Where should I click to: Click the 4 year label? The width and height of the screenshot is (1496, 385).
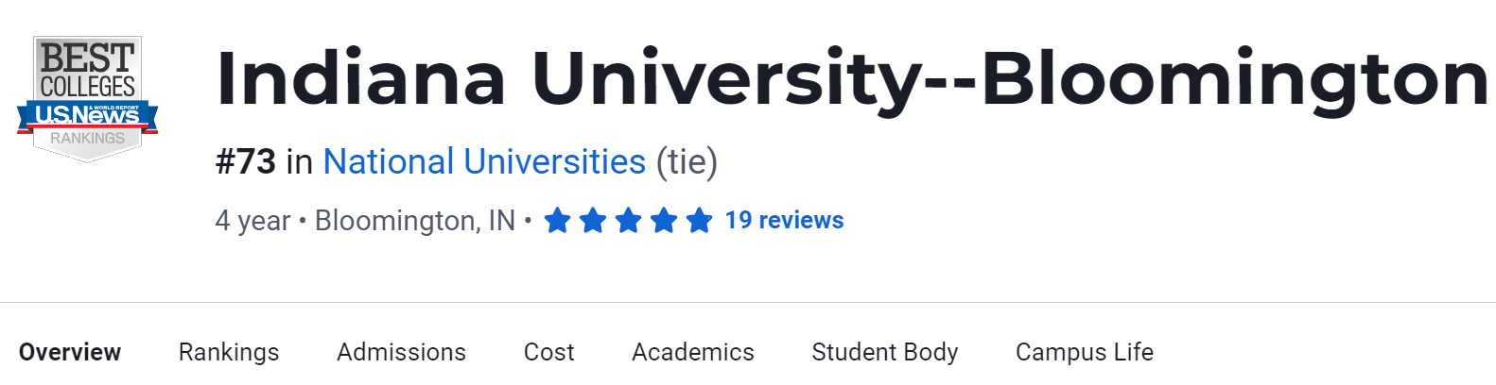[x=252, y=221]
